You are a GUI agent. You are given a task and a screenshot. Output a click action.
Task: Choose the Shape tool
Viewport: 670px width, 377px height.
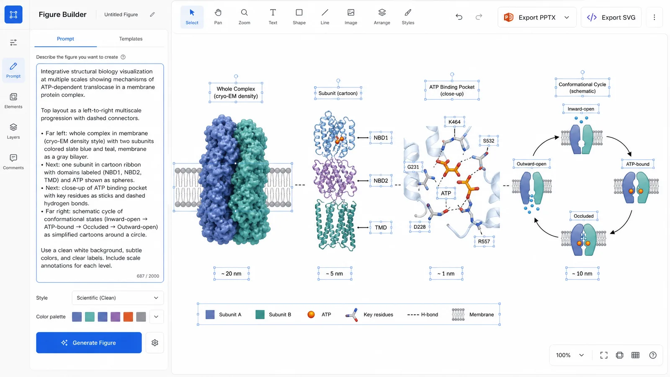click(299, 17)
